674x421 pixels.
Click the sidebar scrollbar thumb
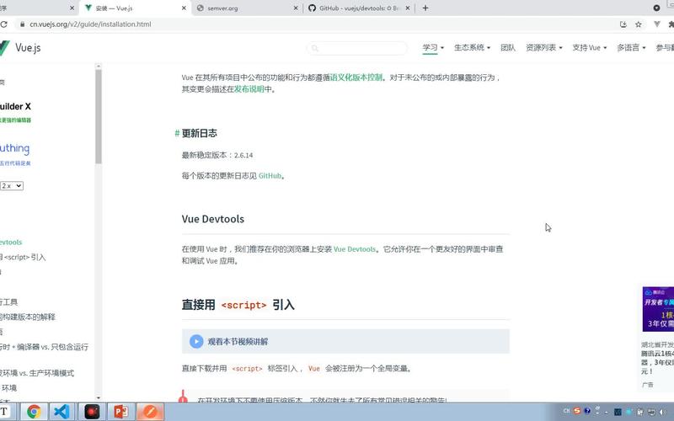[x=99, y=117]
